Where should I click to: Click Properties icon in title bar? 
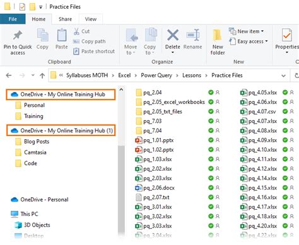[22, 7]
